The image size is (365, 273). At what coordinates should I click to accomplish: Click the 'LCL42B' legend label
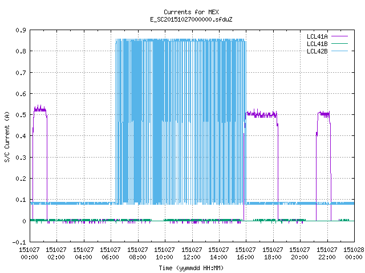(317, 51)
